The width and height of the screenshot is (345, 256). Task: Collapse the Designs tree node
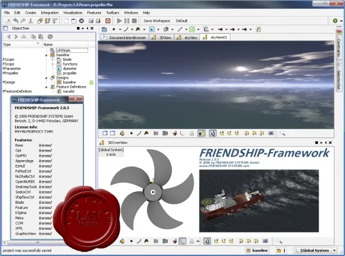click(46, 78)
